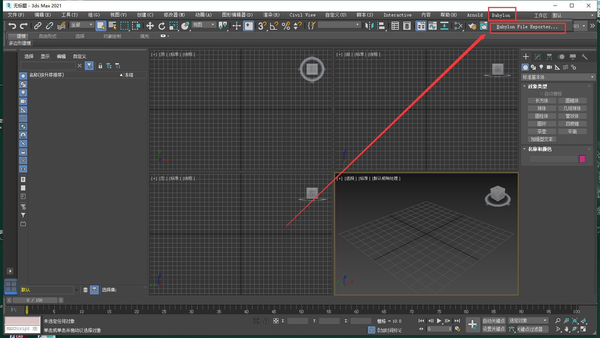Screen dimensions: 600x338
Task: Toggle the Select and Link icon
Action: pos(37,26)
